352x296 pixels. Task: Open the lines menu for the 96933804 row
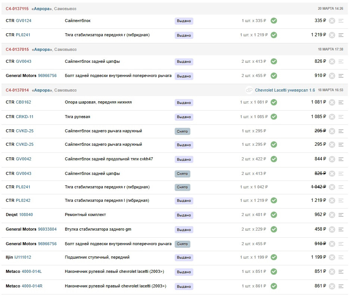click(341, 229)
